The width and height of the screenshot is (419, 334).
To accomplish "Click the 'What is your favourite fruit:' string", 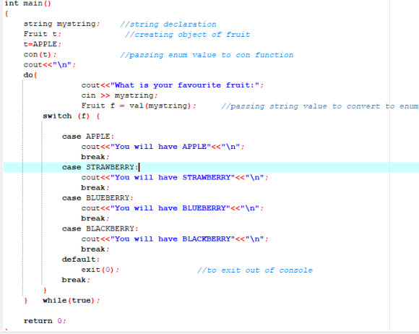I will pyautogui.click(x=185, y=85).
